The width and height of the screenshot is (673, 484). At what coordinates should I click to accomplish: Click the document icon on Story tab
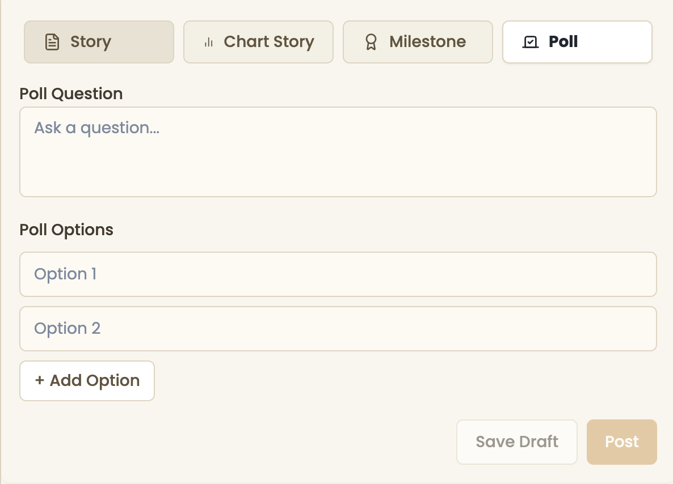click(52, 42)
